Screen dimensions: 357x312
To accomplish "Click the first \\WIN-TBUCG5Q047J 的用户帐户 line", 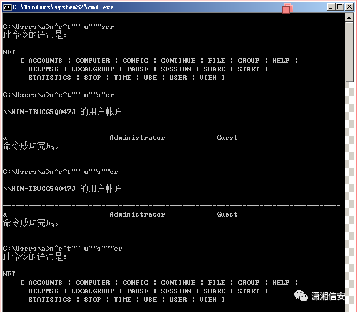I will coord(63,112).
